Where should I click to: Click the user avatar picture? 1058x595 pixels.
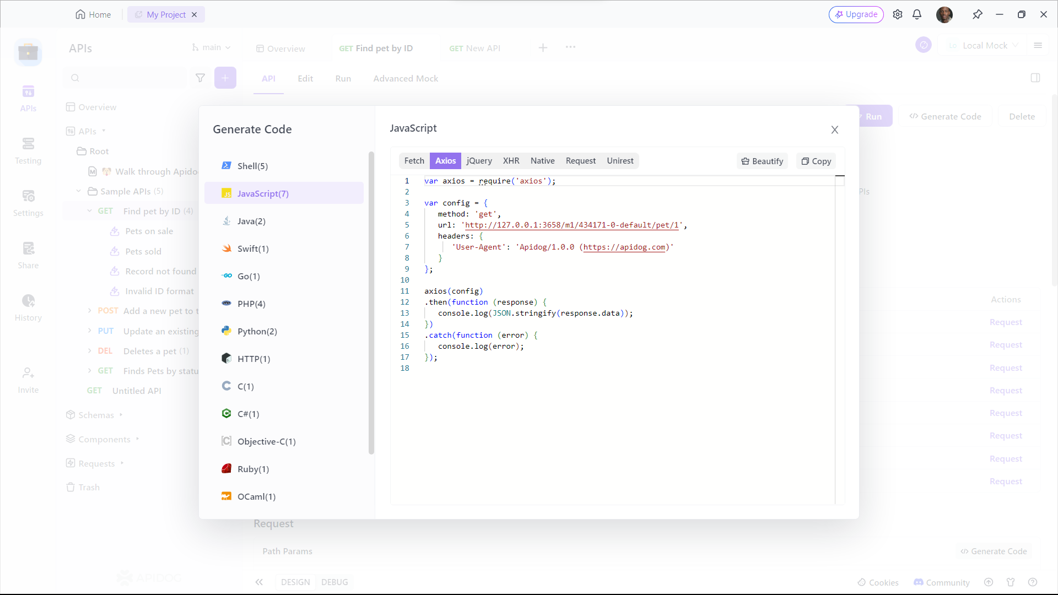(944, 14)
